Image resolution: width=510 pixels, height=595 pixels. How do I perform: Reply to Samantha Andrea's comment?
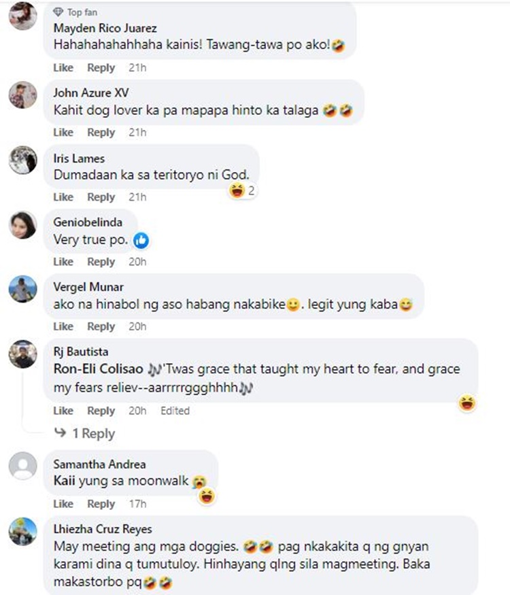tap(101, 504)
